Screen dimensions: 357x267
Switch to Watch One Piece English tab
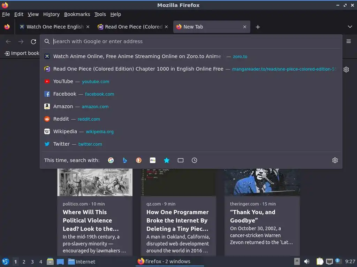pyautogui.click(x=54, y=27)
